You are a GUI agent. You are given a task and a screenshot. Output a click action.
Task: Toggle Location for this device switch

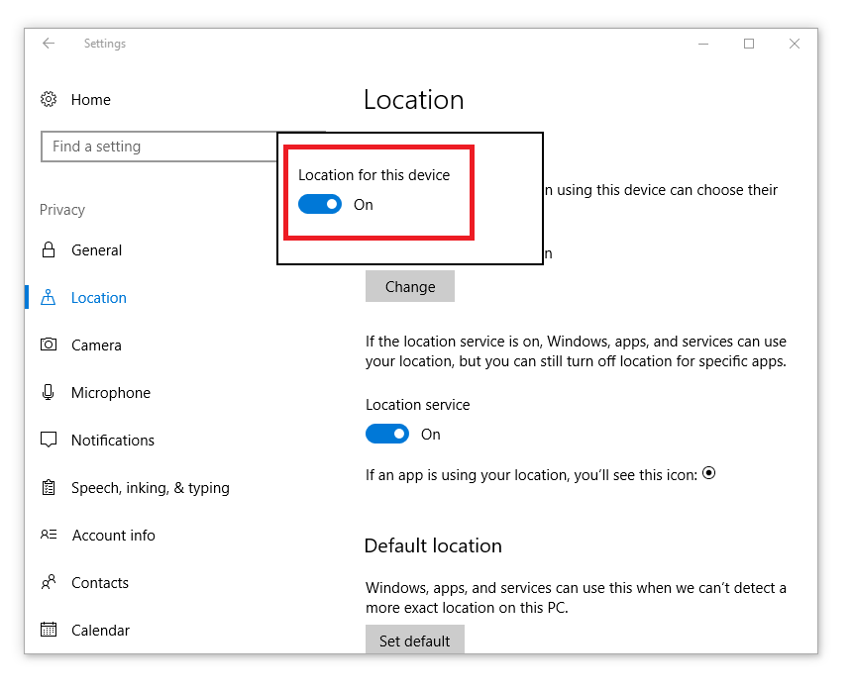click(x=320, y=205)
